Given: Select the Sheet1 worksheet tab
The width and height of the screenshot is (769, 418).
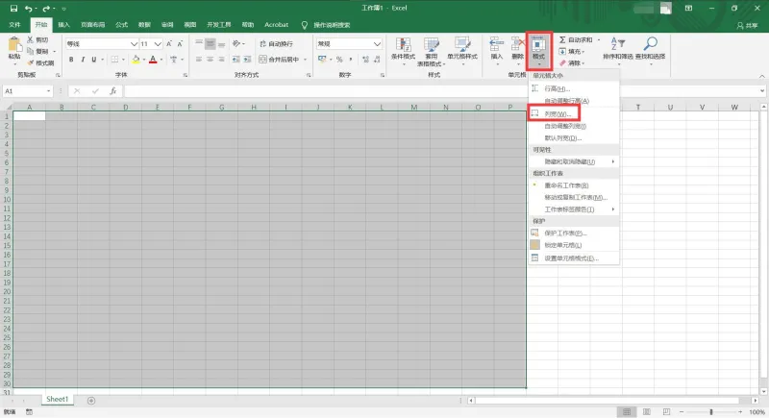Looking at the screenshot, I should [x=57, y=400].
